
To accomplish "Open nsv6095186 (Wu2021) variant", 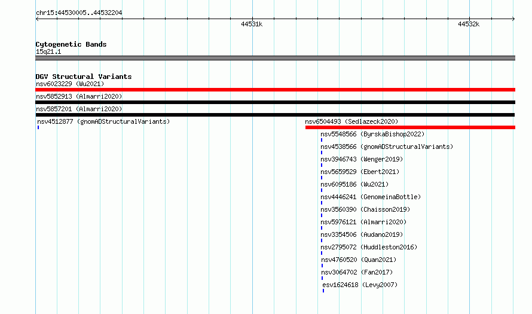I will (354, 184).
